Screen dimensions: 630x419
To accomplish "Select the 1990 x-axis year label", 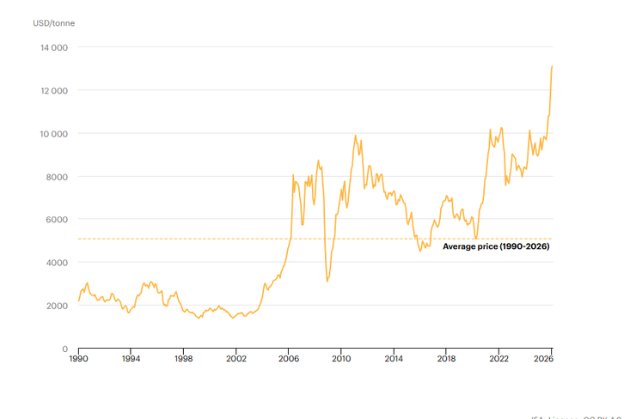I will 78,359.
